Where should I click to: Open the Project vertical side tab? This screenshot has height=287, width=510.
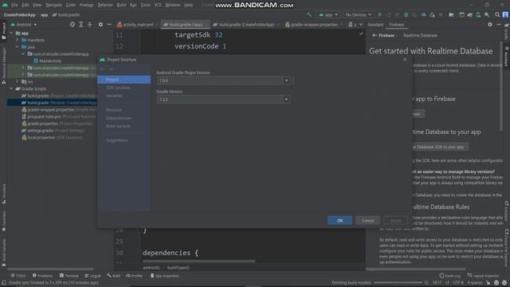pyautogui.click(x=4, y=31)
